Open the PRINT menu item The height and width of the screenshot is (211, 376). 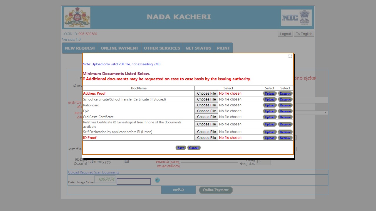223,48
